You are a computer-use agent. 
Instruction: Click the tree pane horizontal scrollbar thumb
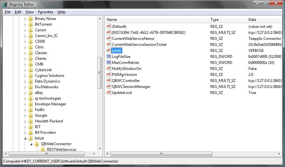47,154
